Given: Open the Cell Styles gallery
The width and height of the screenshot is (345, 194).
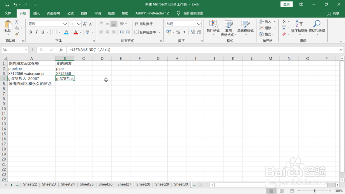Looking at the screenshot, I should pyautogui.click(x=245, y=28).
